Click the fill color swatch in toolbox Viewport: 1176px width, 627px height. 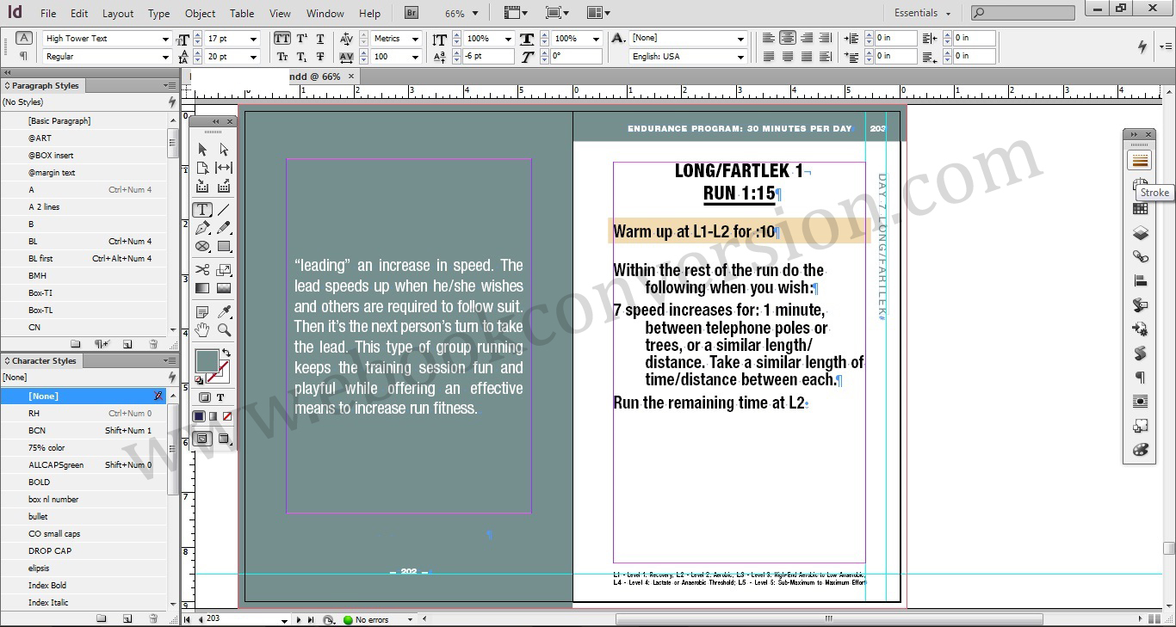pos(207,361)
